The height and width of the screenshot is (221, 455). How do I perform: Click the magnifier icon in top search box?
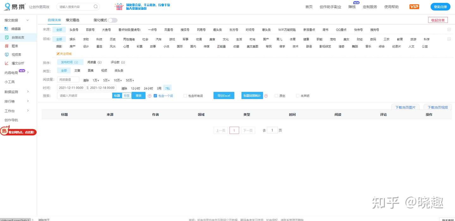tap(96, 7)
